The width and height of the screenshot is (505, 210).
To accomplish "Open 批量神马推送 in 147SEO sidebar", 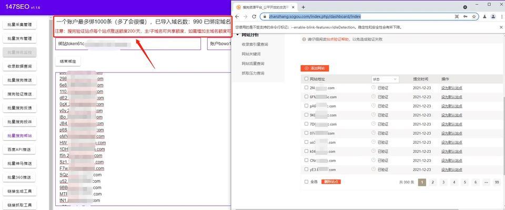I will 19,163.
